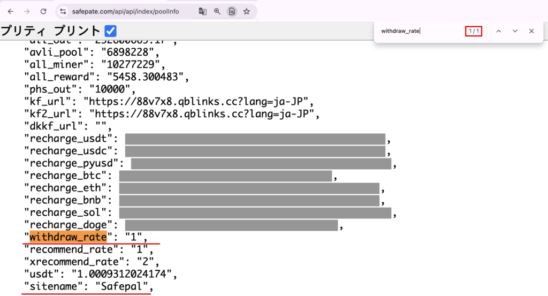Click the "recharge_eth" key
The height and width of the screenshot is (296, 548).
(65, 188)
